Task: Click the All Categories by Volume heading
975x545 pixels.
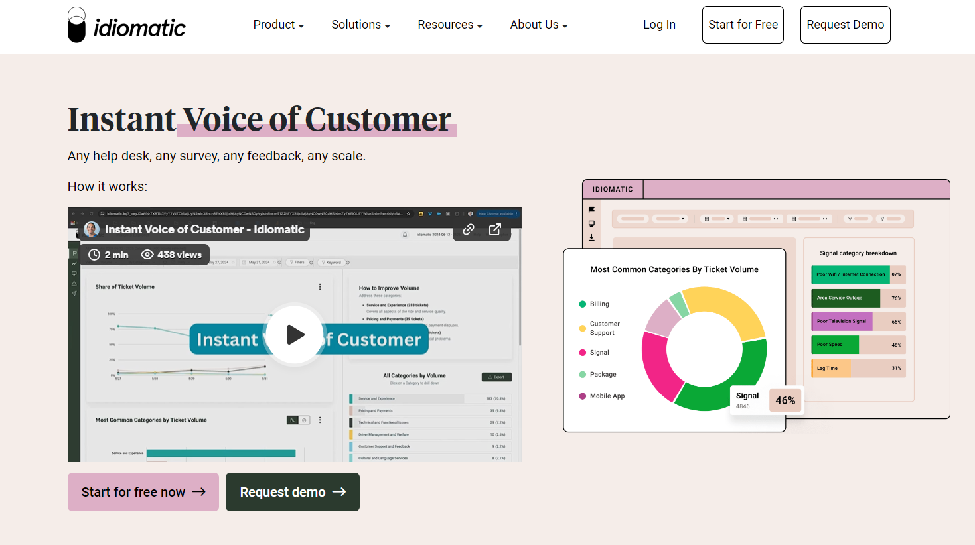Action: [414, 375]
